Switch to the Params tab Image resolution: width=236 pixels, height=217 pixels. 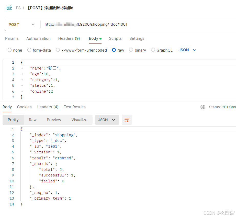click(x=12, y=38)
